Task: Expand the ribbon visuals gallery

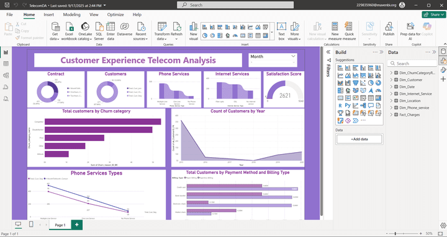Action: [x=272, y=32]
